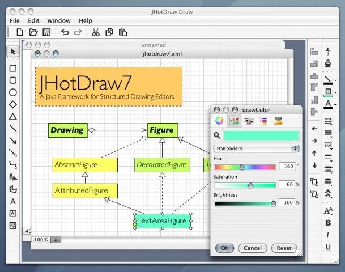Viewport: 345px width, 272px height.
Task: Select the TextAreaFigure box in drawing
Action: [163, 221]
